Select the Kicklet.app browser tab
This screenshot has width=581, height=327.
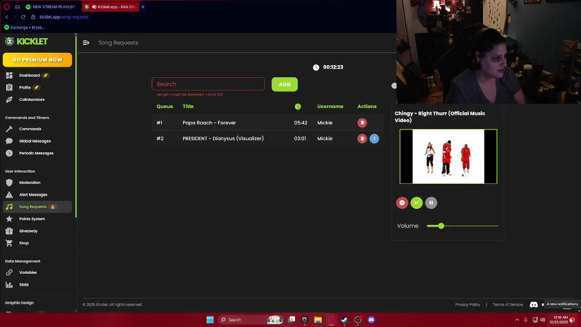click(x=110, y=7)
